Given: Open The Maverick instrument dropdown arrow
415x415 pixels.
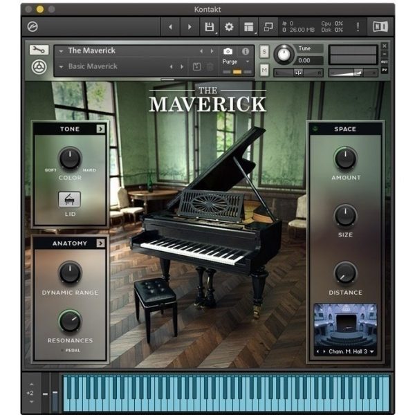Looking at the screenshot, I should pyautogui.click(x=61, y=50).
